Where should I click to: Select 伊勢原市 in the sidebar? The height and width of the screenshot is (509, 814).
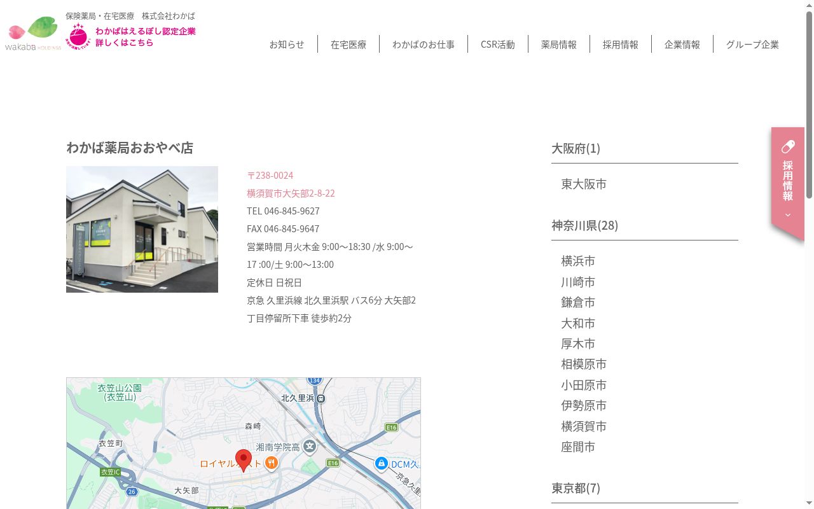(584, 406)
